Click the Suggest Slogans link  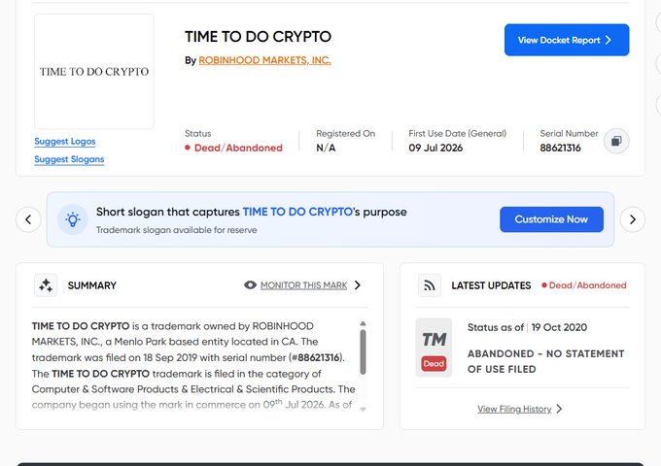click(69, 159)
